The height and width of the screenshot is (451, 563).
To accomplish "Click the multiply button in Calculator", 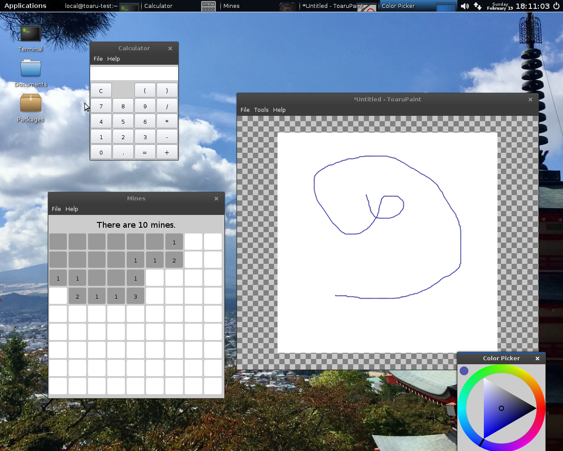I will coord(167,122).
